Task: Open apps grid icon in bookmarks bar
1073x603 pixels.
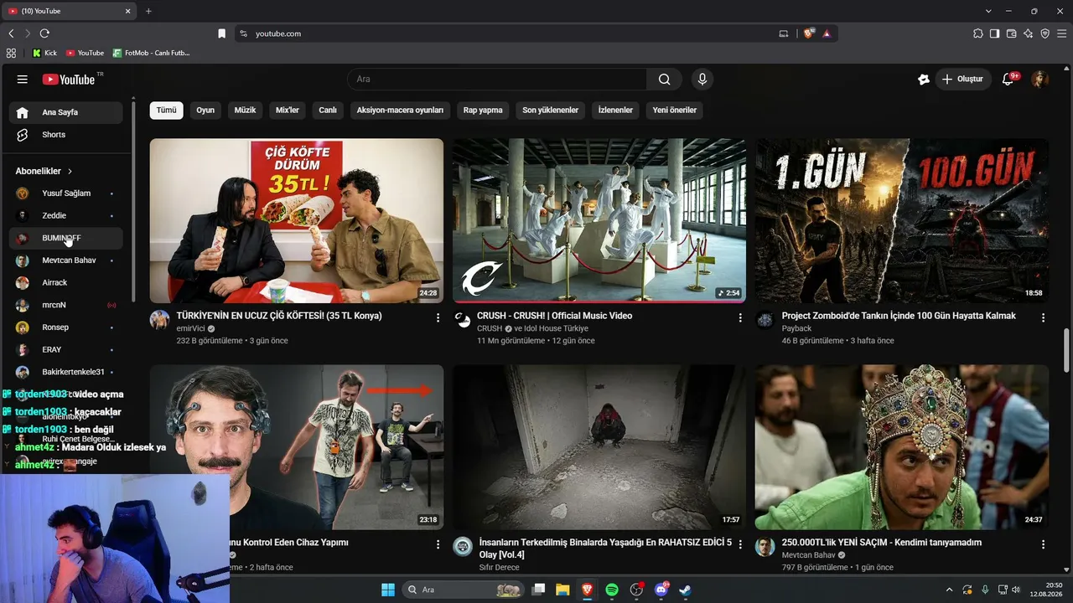Action: pyautogui.click(x=11, y=53)
